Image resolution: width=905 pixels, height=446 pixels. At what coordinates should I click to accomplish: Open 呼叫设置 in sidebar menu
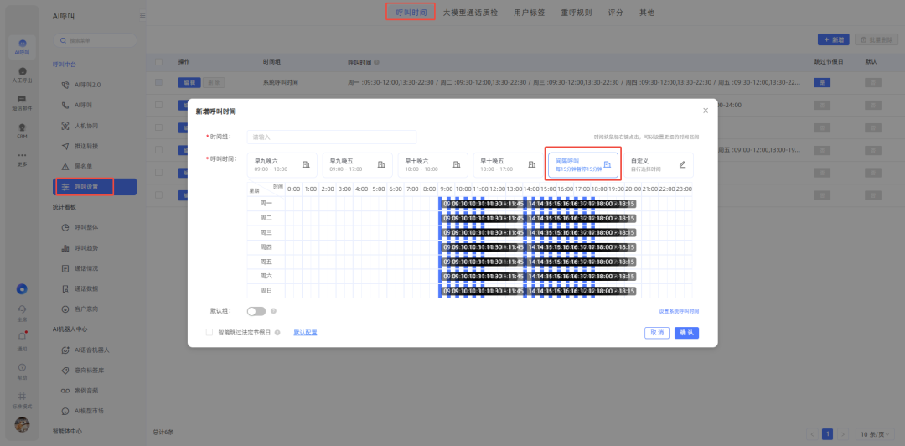pos(95,187)
